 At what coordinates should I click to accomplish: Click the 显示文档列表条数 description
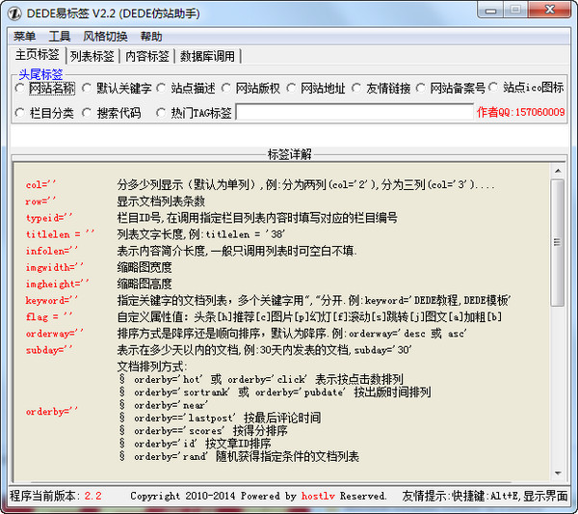[x=161, y=202]
